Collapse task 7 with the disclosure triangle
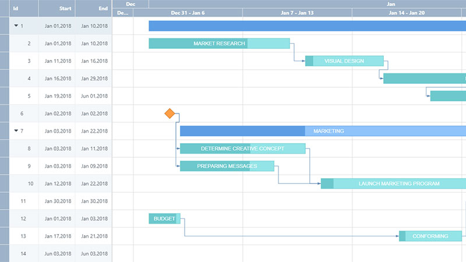The image size is (466, 262). coord(16,130)
